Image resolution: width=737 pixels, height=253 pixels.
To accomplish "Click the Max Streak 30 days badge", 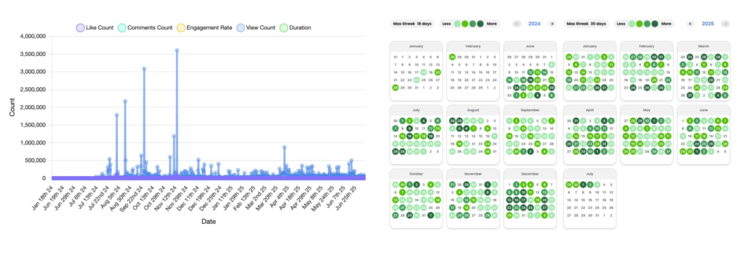I will click(586, 23).
